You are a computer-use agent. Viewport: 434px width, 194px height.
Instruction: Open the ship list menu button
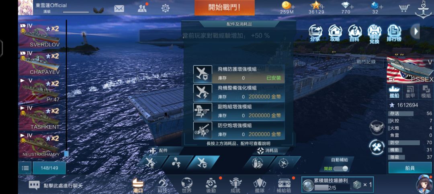coord(25,168)
